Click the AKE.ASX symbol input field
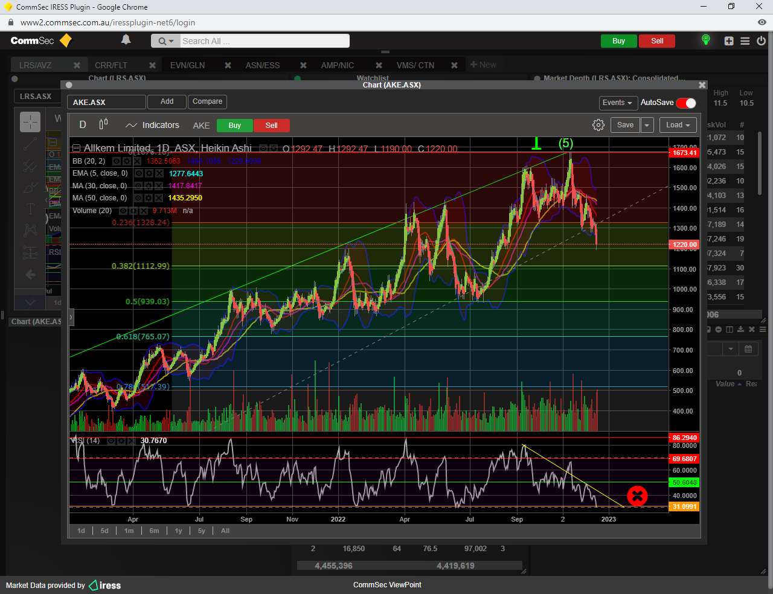The width and height of the screenshot is (773, 594). click(x=106, y=102)
